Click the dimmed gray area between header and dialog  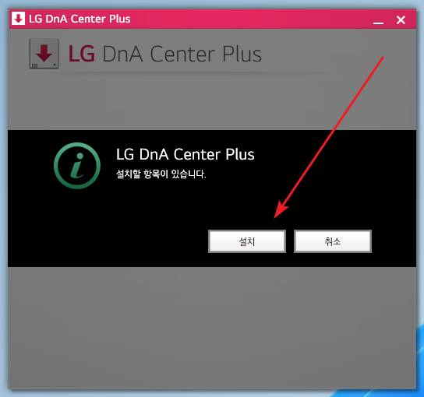212,101
